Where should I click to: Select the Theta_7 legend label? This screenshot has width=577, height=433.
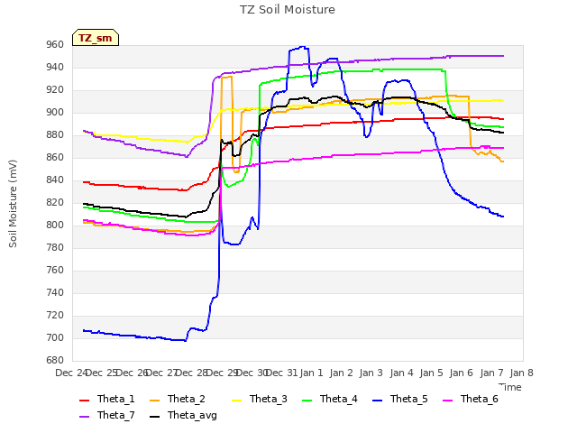click(116, 415)
